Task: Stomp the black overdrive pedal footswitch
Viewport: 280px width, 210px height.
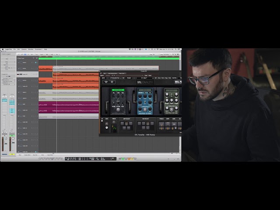Action: point(118,110)
